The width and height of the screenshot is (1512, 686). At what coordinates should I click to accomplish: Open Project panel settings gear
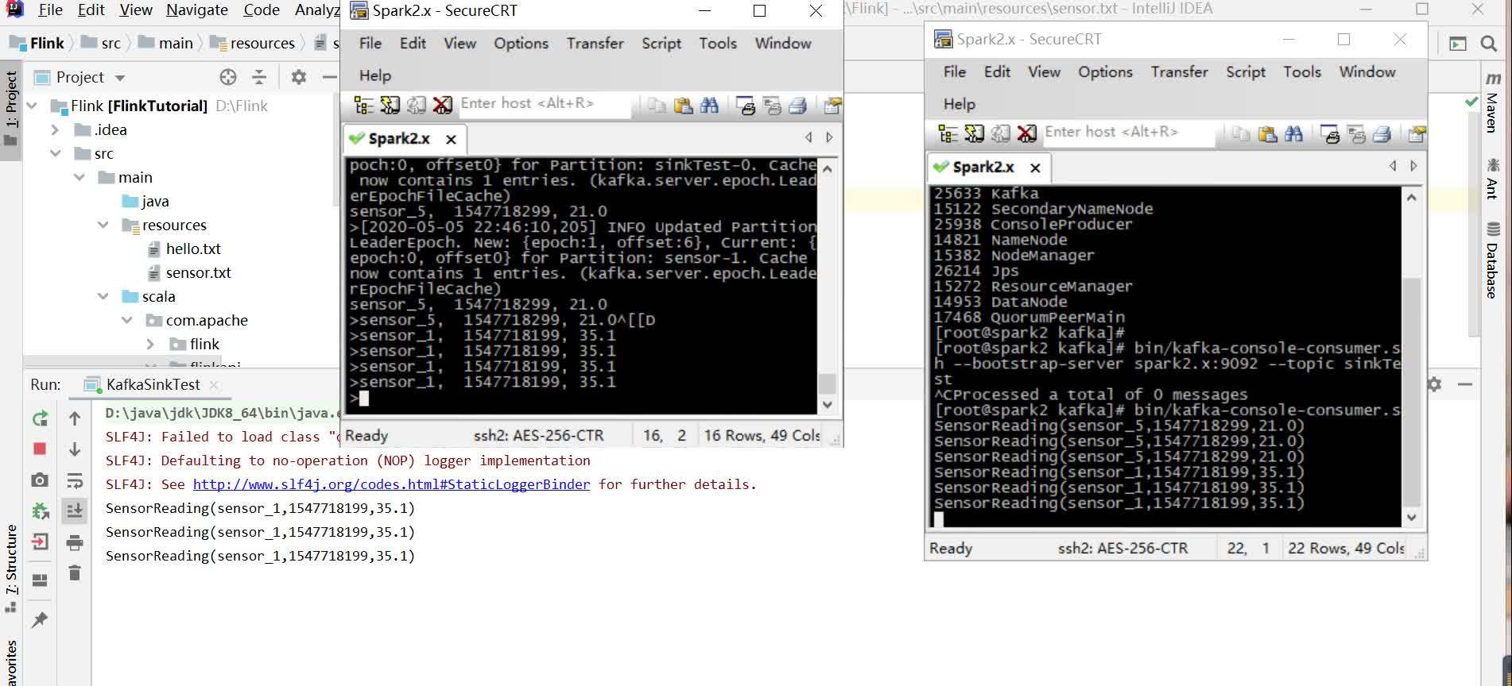[298, 77]
